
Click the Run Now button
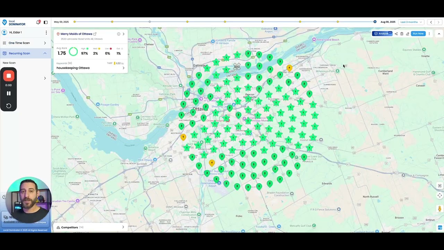tap(418, 34)
